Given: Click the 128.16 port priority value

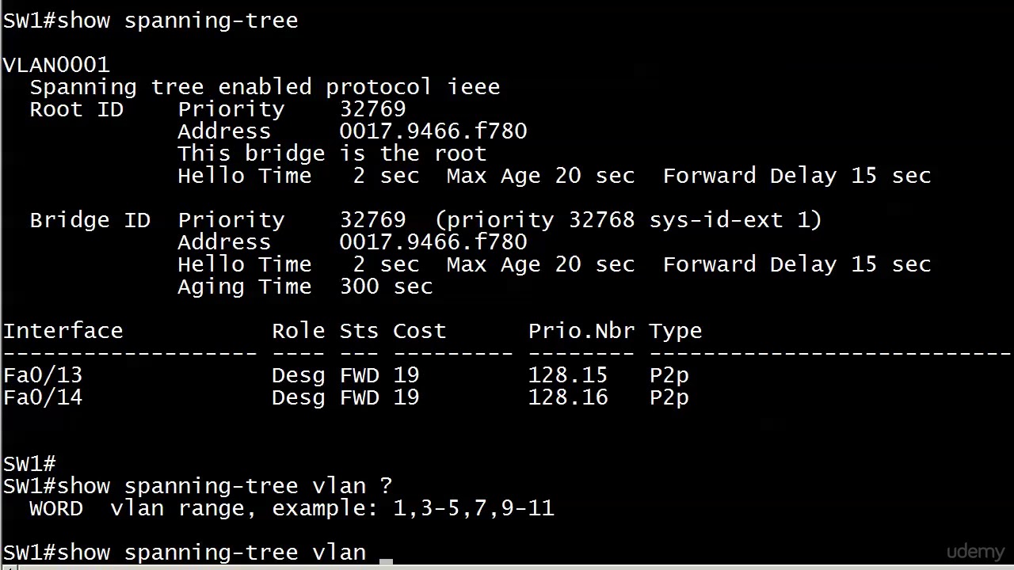Looking at the screenshot, I should click(x=567, y=397).
